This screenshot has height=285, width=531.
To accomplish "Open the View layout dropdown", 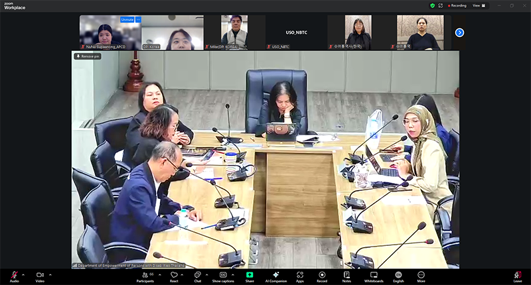I will click(479, 5).
